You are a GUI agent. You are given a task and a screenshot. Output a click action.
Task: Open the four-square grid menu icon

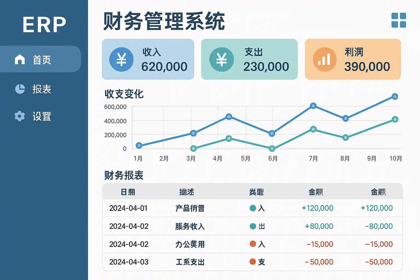tap(399, 20)
